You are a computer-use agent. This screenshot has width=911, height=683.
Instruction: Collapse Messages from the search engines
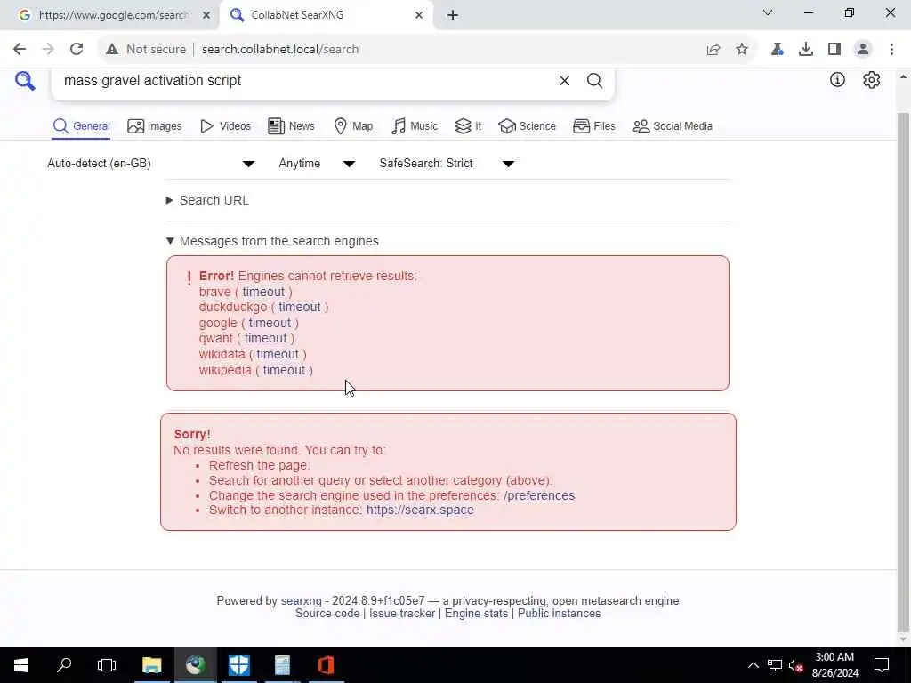point(272,241)
